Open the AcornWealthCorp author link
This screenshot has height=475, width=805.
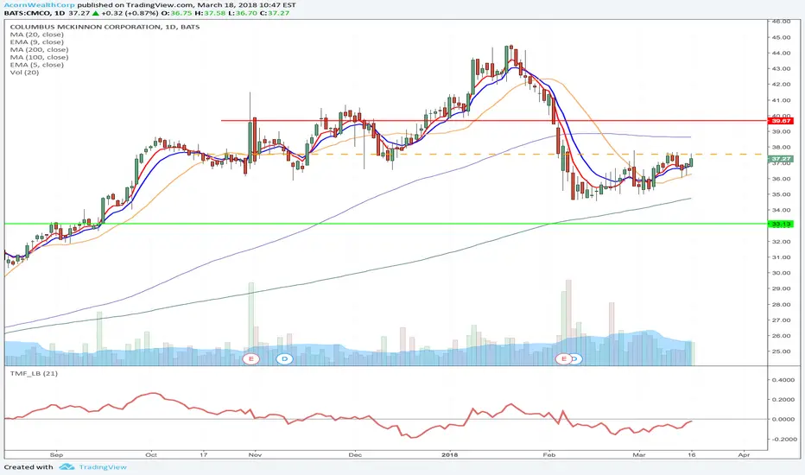point(40,4)
